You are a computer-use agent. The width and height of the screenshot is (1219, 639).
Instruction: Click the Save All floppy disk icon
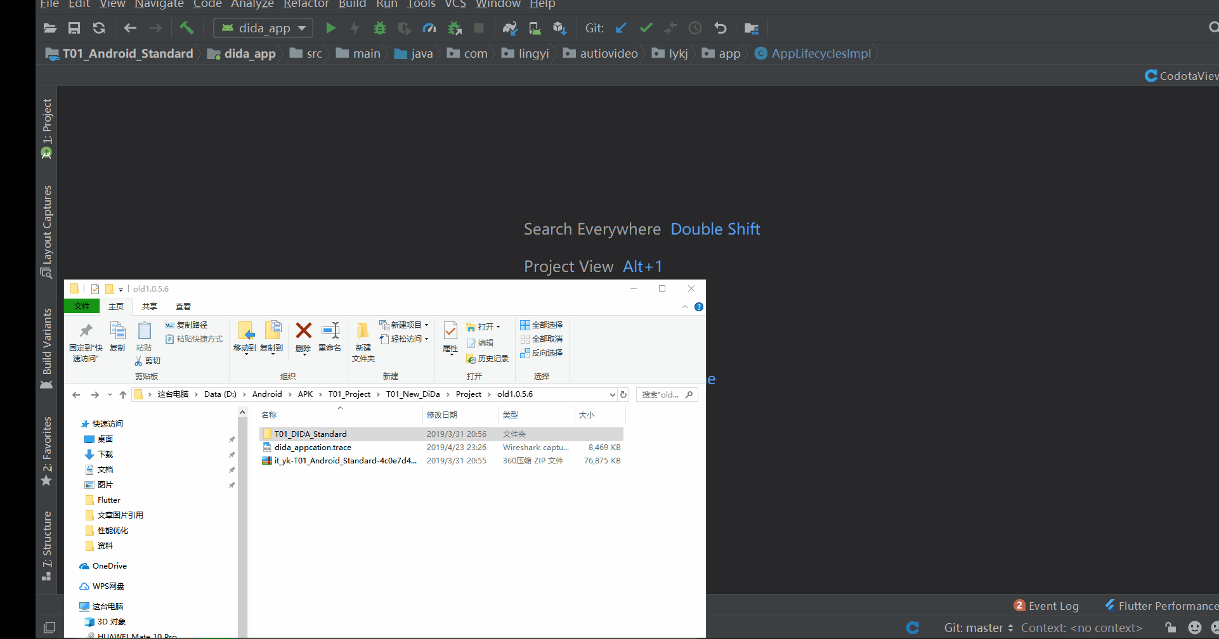click(74, 28)
